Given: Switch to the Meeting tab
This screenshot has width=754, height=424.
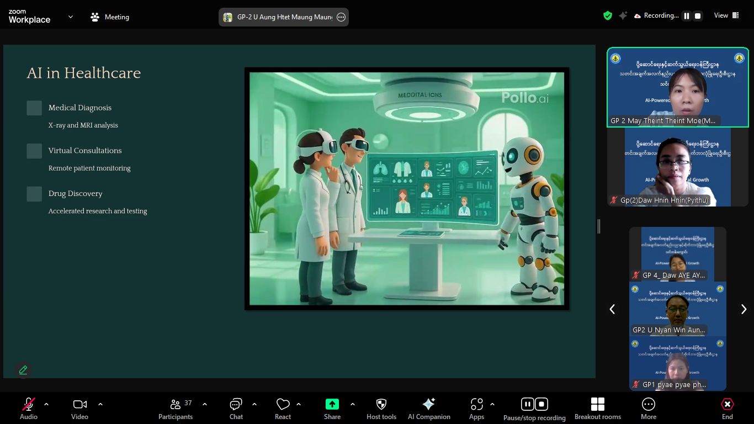Looking at the screenshot, I should 110,17.
